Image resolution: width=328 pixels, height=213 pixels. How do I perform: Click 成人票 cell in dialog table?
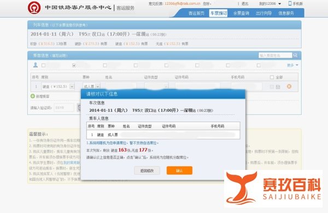click(113, 135)
